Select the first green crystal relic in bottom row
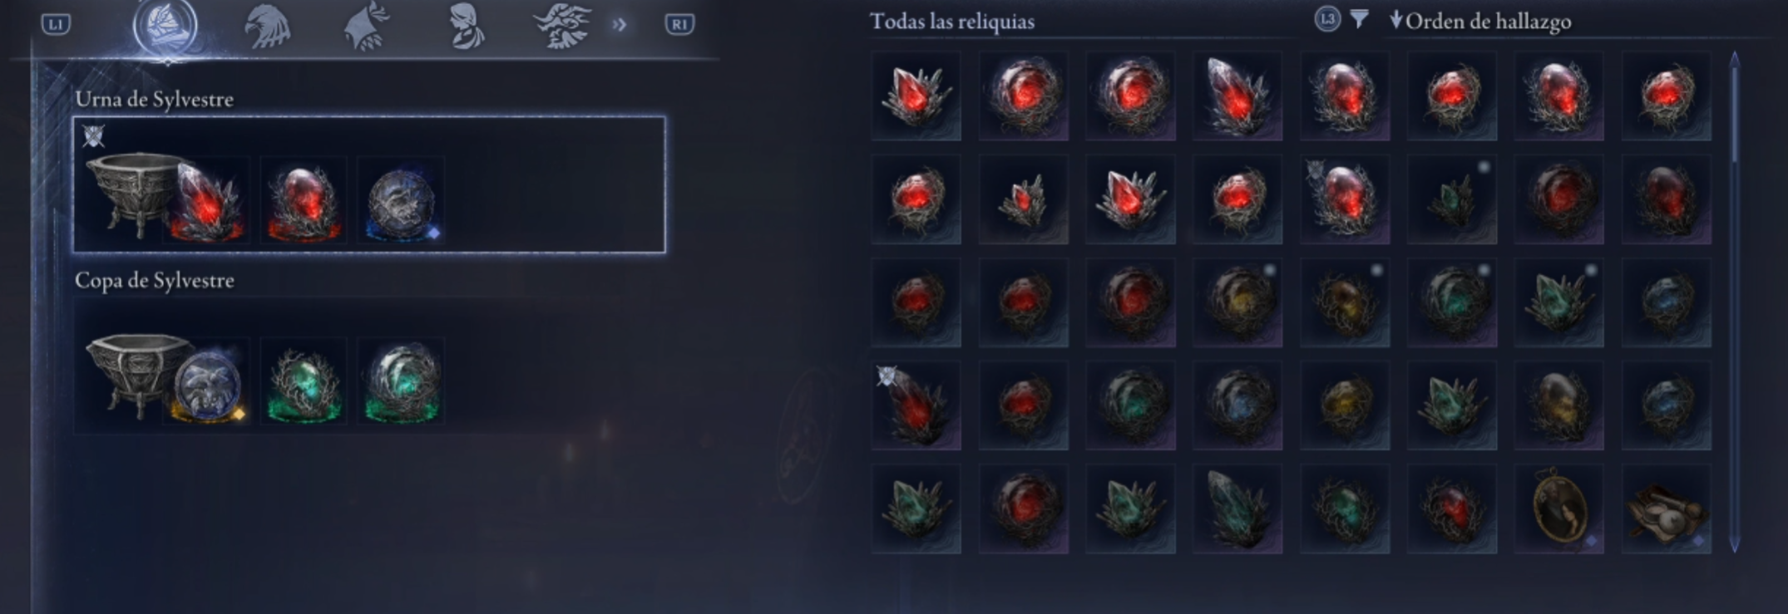1788x614 pixels. [916, 508]
